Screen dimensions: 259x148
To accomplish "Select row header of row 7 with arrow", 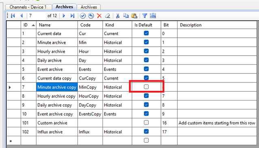I will click(x=14, y=87).
